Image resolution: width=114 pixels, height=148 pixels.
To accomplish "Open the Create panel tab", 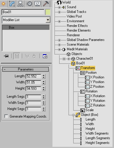I will coord(4,4).
